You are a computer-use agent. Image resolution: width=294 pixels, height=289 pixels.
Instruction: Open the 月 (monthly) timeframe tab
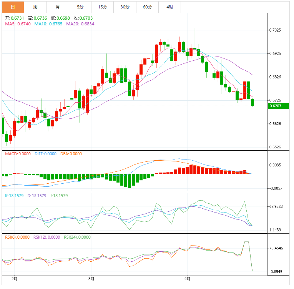(58, 7)
